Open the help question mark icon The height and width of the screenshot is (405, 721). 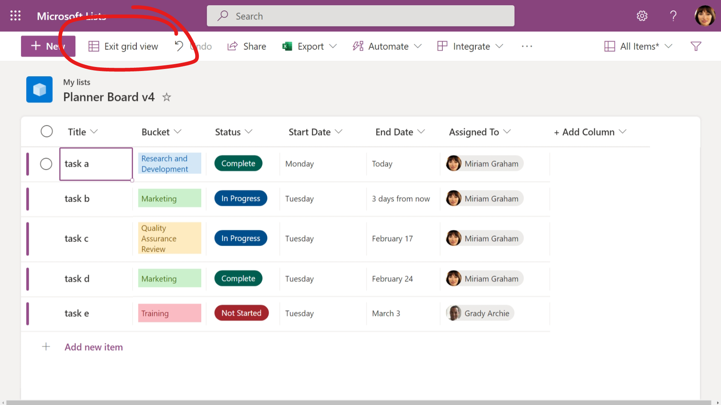[x=673, y=16]
